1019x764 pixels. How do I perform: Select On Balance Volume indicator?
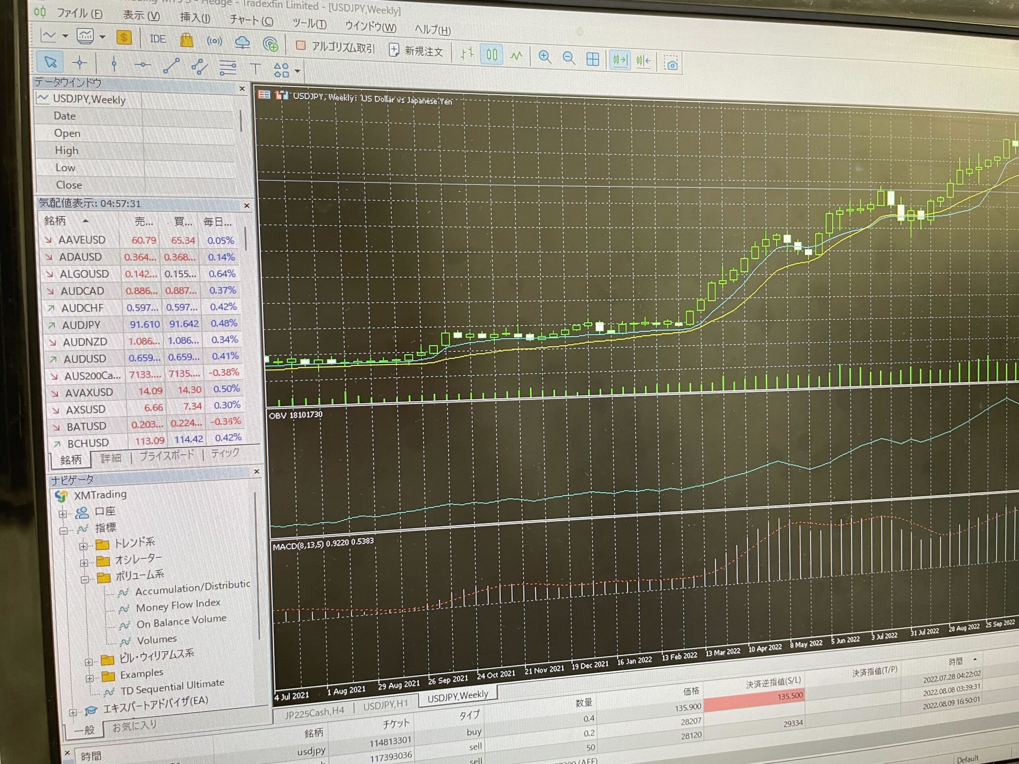[181, 622]
